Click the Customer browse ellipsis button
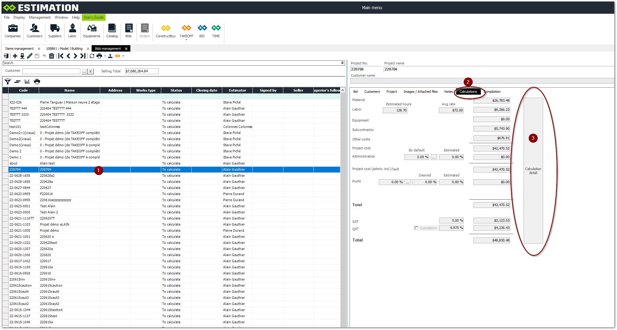 click(85, 71)
